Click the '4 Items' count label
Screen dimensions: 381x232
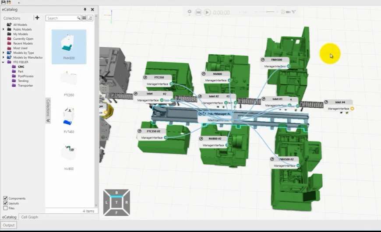coord(88,211)
